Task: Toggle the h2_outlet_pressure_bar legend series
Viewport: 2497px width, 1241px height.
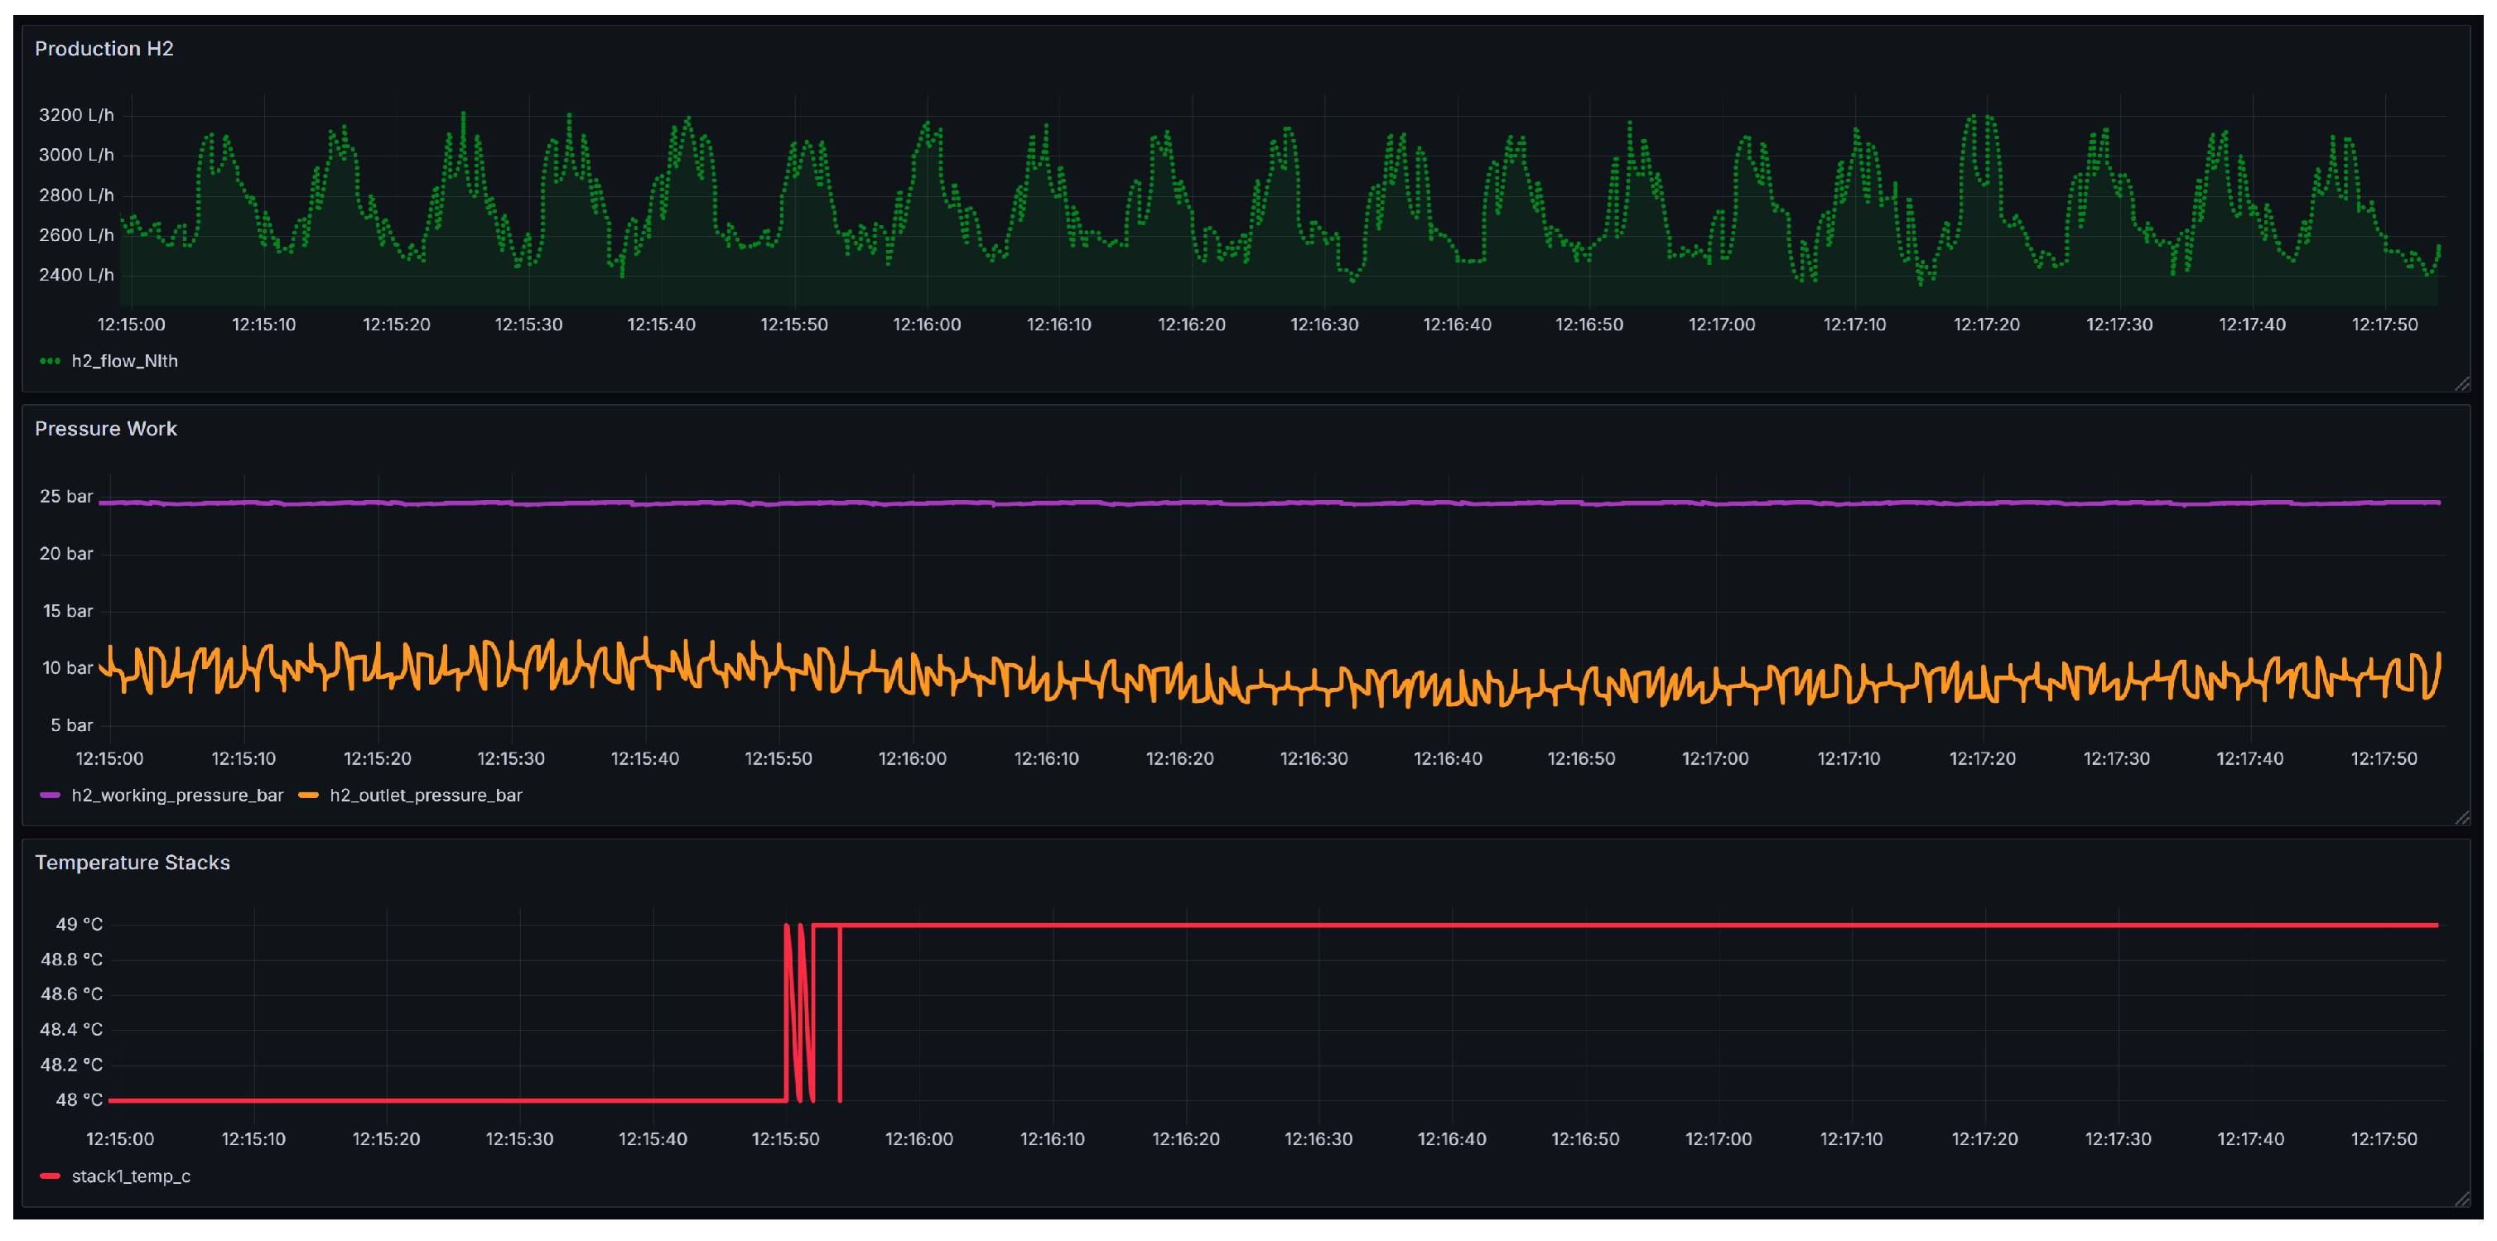Action: click(x=426, y=796)
